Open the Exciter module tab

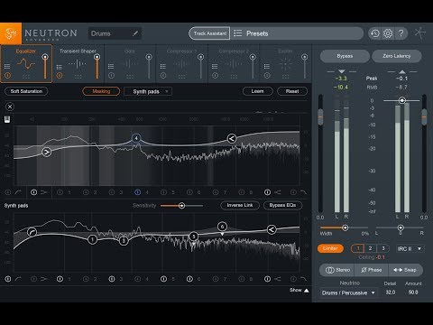285,63
